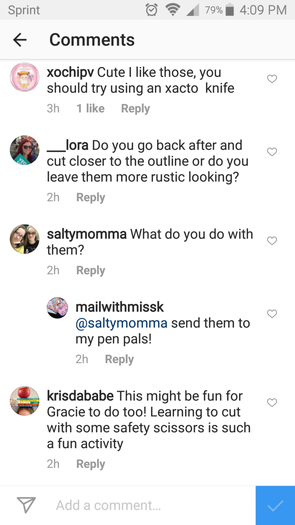Viewport: 295px width, 525px height.
Task: Post comment with the blue checkmark button
Action: point(275,505)
